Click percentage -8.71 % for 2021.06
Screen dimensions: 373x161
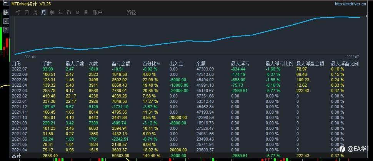pos(150,139)
